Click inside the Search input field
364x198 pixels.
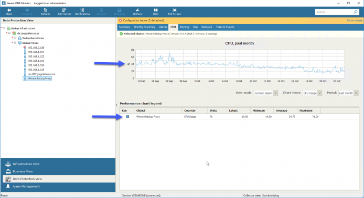pyautogui.click(x=334, y=12)
